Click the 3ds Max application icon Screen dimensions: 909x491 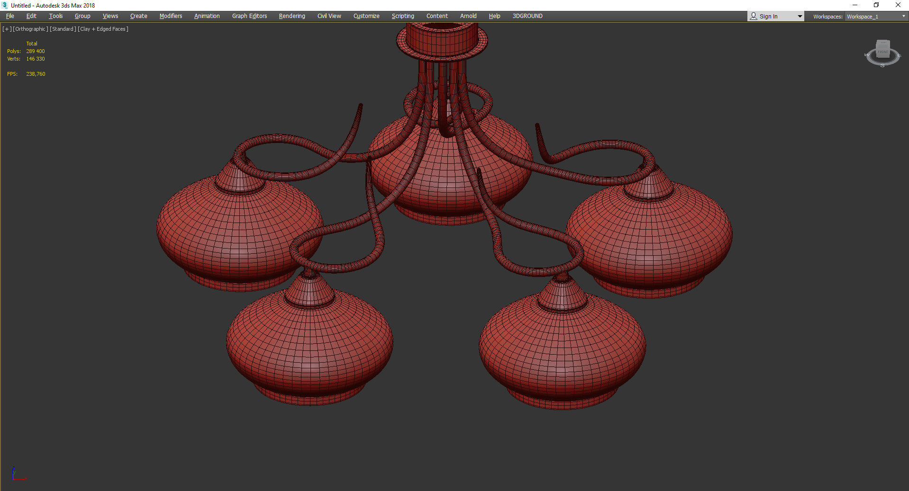point(5,5)
